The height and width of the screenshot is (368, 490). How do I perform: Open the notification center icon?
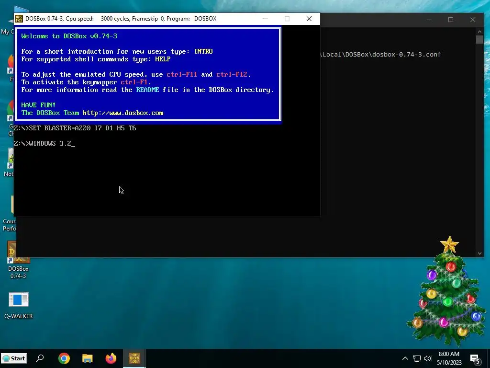pyautogui.click(x=475, y=358)
